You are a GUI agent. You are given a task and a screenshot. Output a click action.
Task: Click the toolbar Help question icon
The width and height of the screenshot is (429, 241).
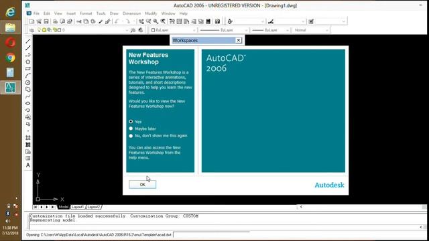pyautogui.click(x=217, y=21)
